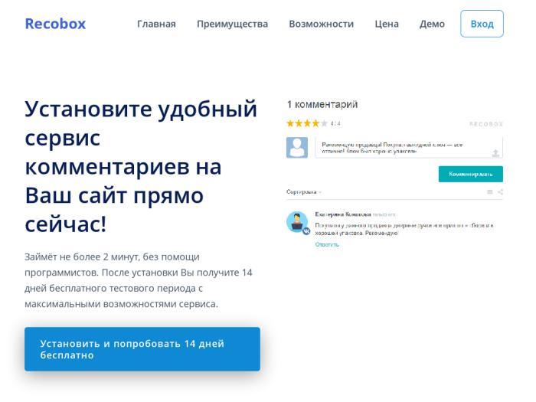The width and height of the screenshot is (536, 402).
Task: Open the Главная menu item
Action: [156, 24]
